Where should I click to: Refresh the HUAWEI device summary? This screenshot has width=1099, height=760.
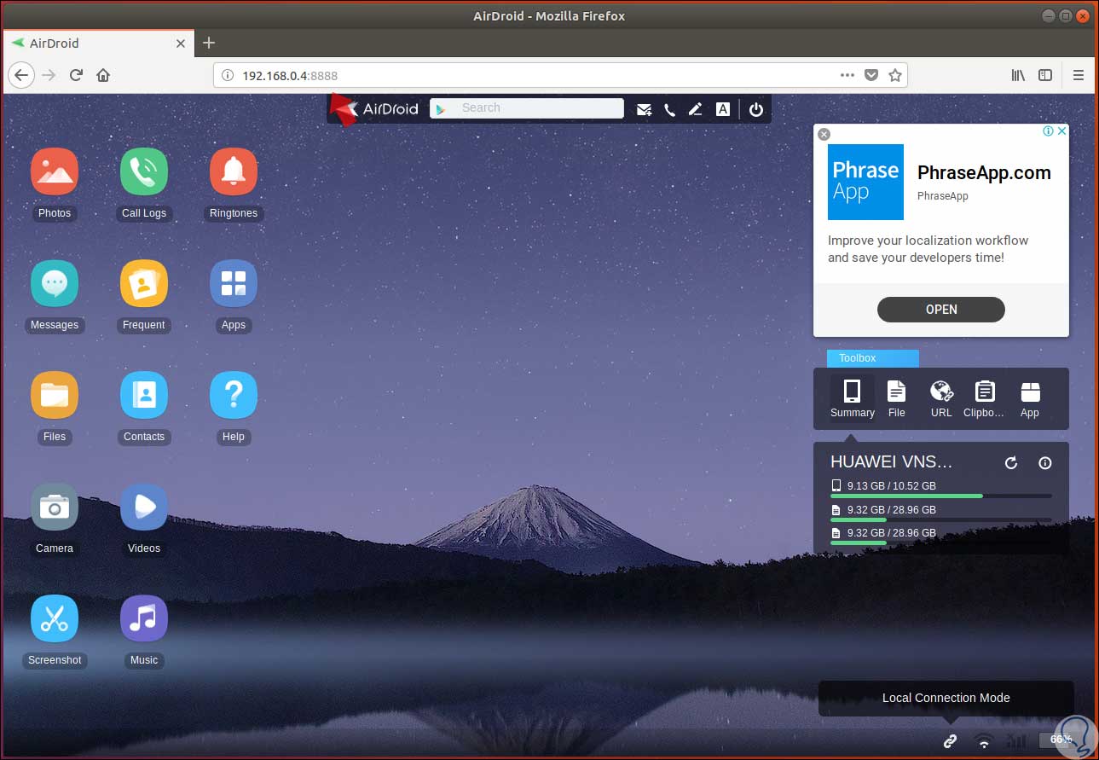(x=1011, y=463)
